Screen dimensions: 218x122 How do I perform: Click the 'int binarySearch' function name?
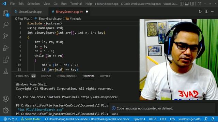45,33
